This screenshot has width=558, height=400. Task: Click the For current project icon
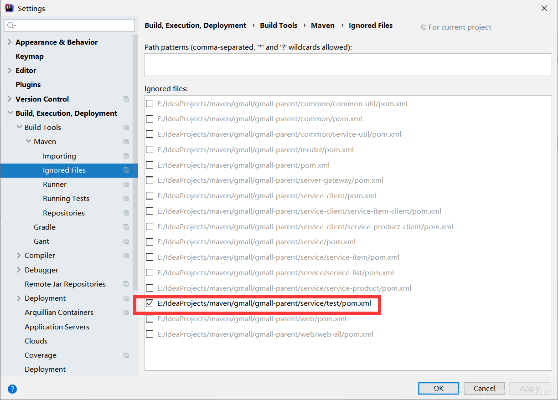(423, 27)
